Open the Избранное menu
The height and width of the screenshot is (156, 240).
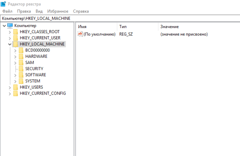click(58, 11)
